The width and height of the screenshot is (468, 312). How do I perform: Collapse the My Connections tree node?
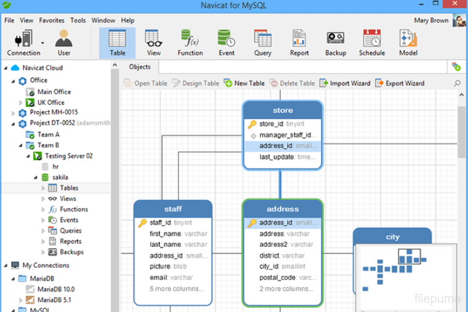6,266
